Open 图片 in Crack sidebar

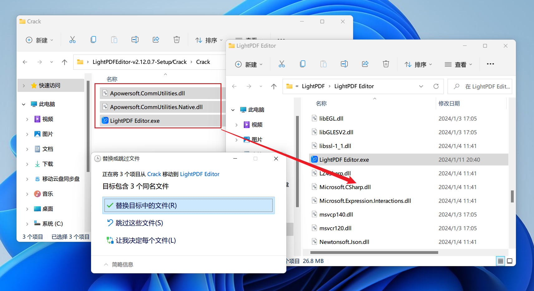(x=47, y=134)
